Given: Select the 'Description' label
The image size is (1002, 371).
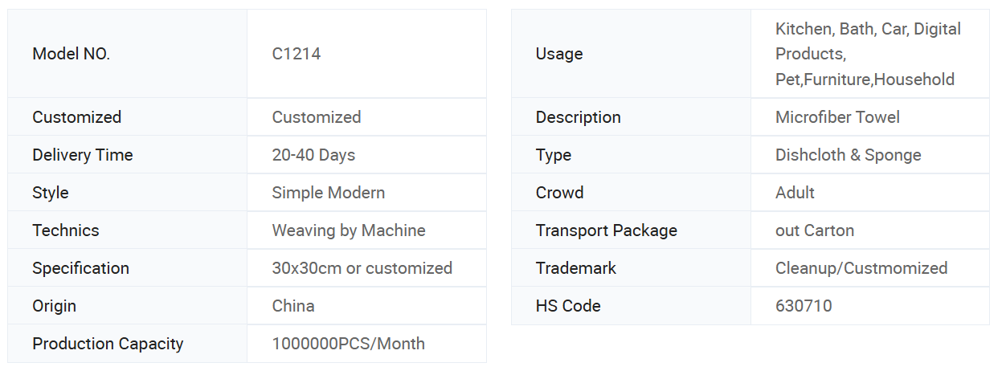Looking at the screenshot, I should pos(579,117).
